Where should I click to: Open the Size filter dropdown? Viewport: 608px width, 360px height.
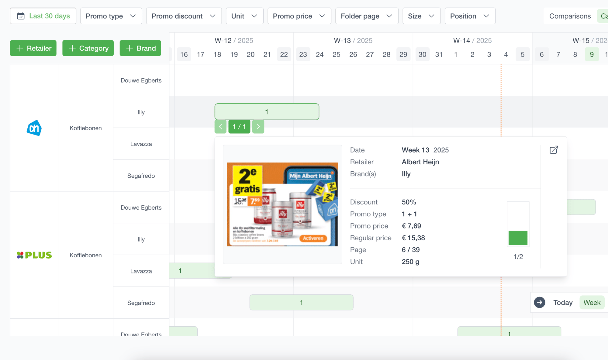[x=421, y=16]
